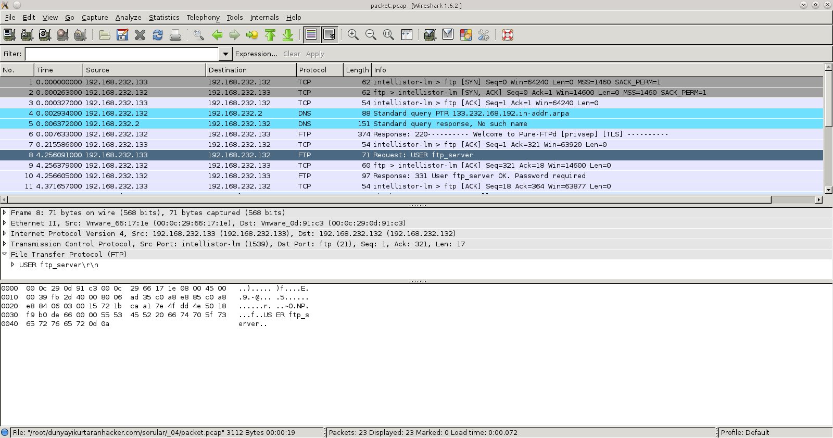The width and height of the screenshot is (833, 438).
Task: Close this capture file X icon
Action: click(140, 35)
